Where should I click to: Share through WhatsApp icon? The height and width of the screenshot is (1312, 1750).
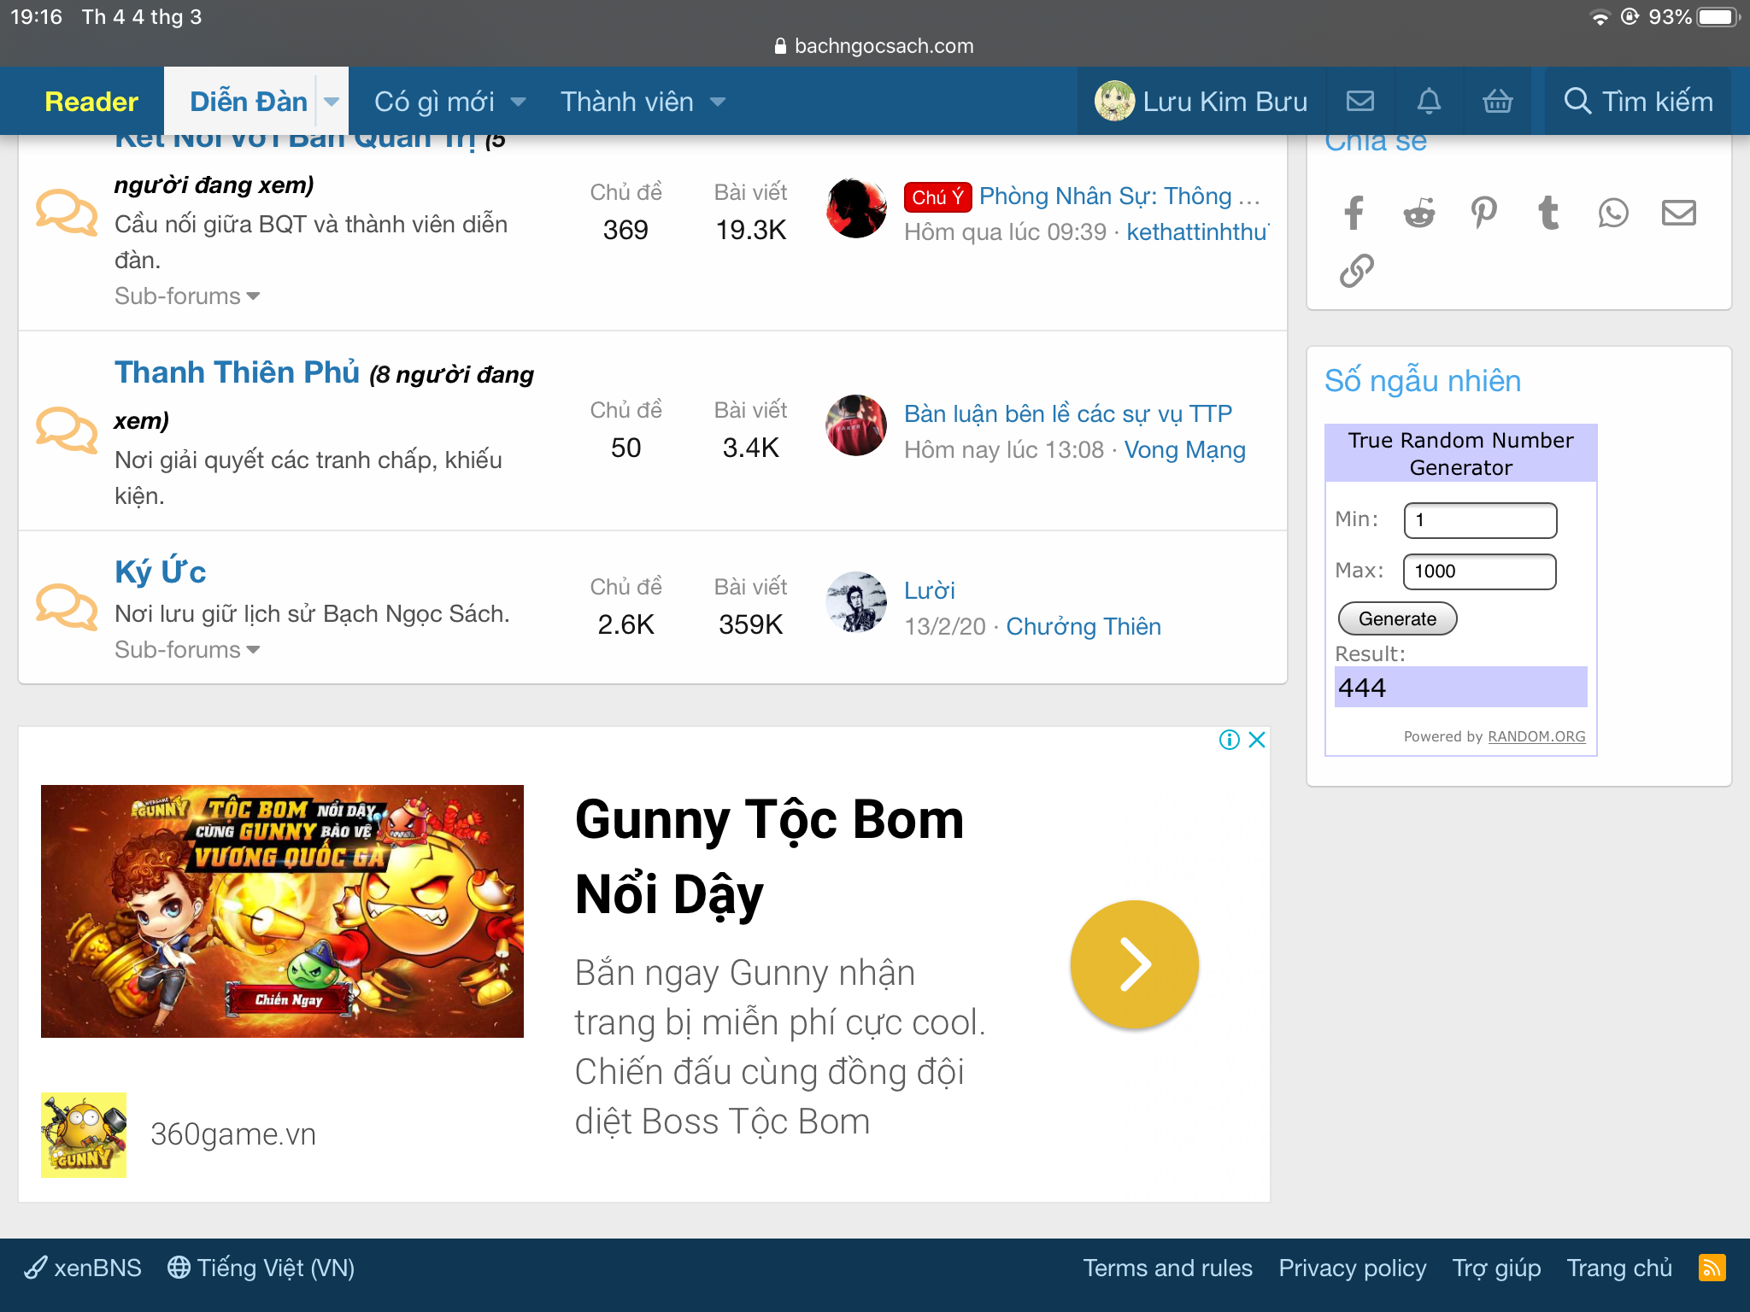(1613, 213)
